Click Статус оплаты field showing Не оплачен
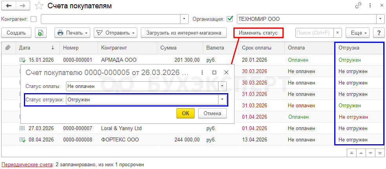The width and height of the screenshot is (386, 169). click(x=142, y=86)
